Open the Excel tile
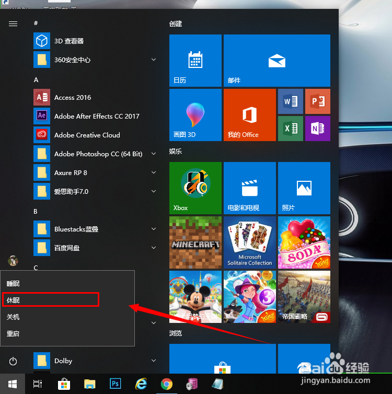This screenshot has height=394, width=392. (x=291, y=129)
